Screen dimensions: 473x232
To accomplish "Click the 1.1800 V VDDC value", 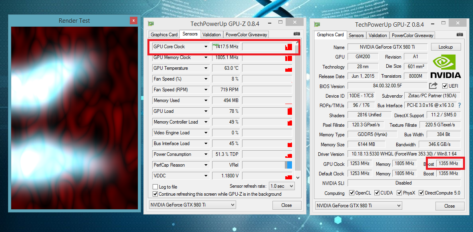I will [x=226, y=176].
